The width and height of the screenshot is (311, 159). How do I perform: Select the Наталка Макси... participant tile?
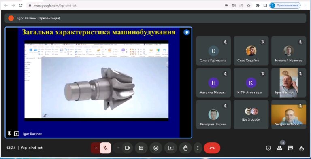[x=213, y=83]
